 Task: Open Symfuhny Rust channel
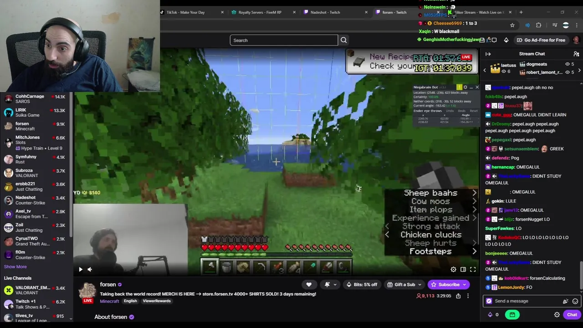tap(35, 159)
